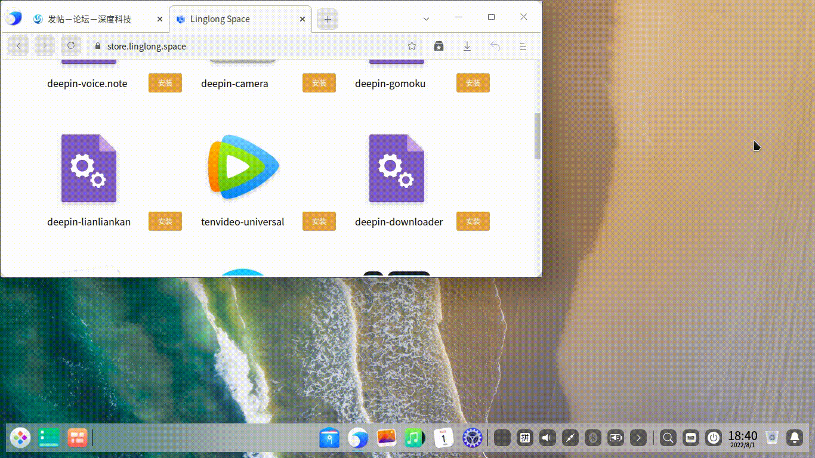
Task: Open the volume control tray icon
Action: click(548, 438)
